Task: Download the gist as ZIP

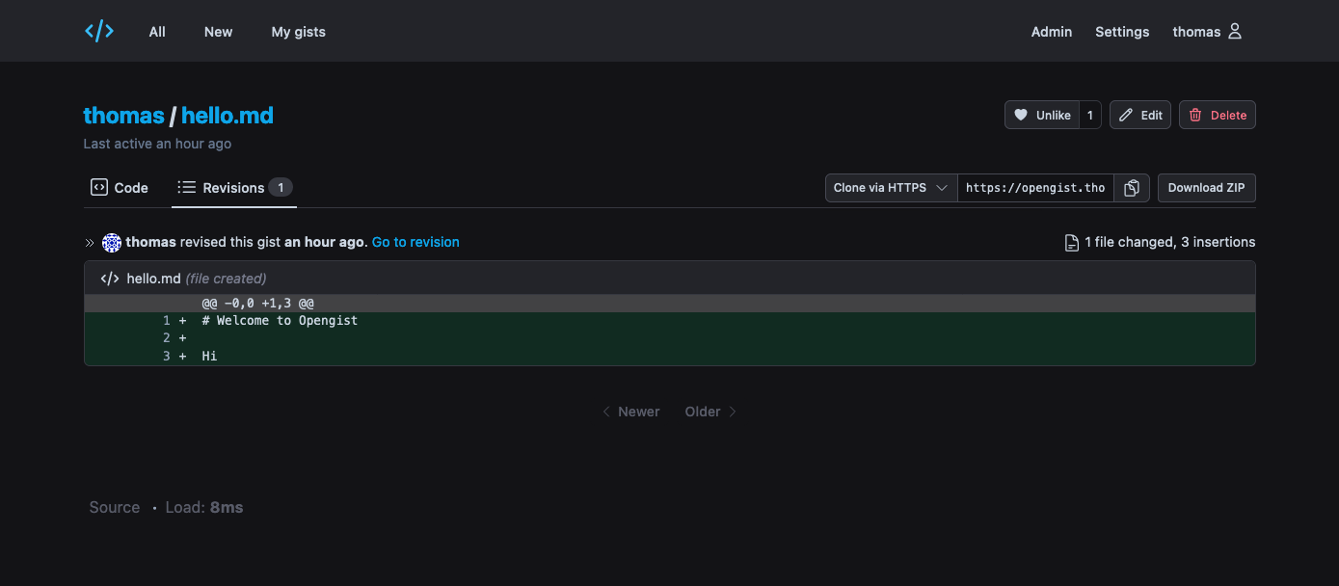Action: coord(1207,188)
